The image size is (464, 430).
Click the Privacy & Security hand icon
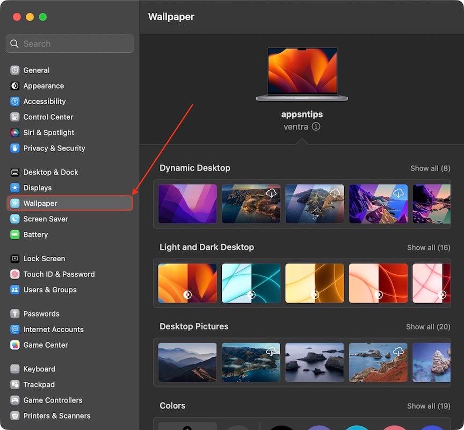click(15, 148)
